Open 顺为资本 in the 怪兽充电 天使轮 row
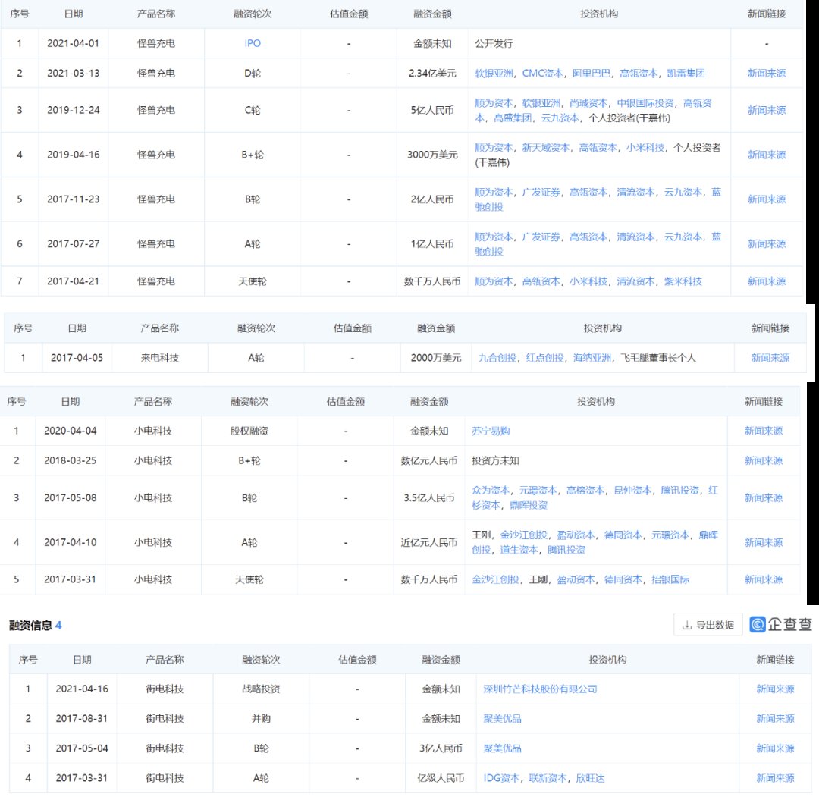The width and height of the screenshot is (819, 797). pos(494,281)
